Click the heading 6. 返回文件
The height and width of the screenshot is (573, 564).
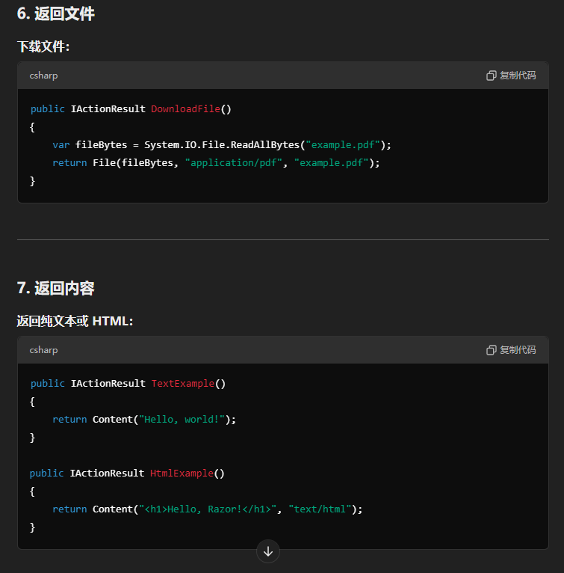click(56, 13)
